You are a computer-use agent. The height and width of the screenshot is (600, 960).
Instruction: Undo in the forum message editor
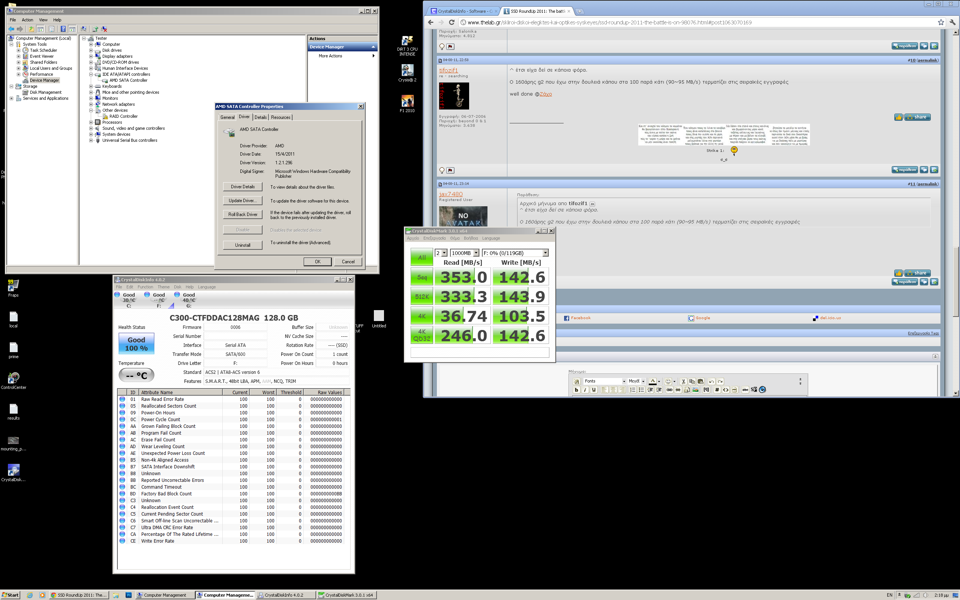711,381
